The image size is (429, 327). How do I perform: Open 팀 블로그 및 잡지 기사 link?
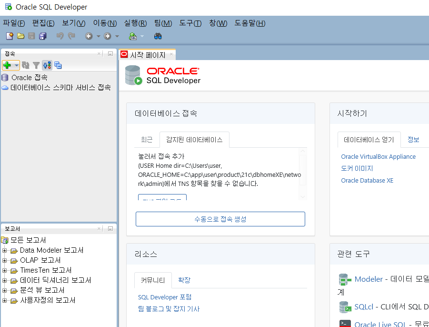click(169, 309)
